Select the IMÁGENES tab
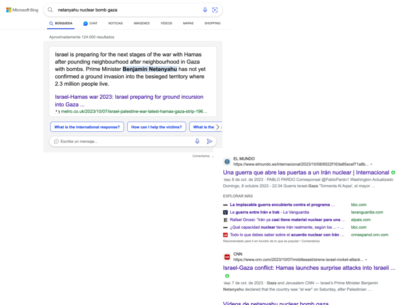 [x=142, y=23]
